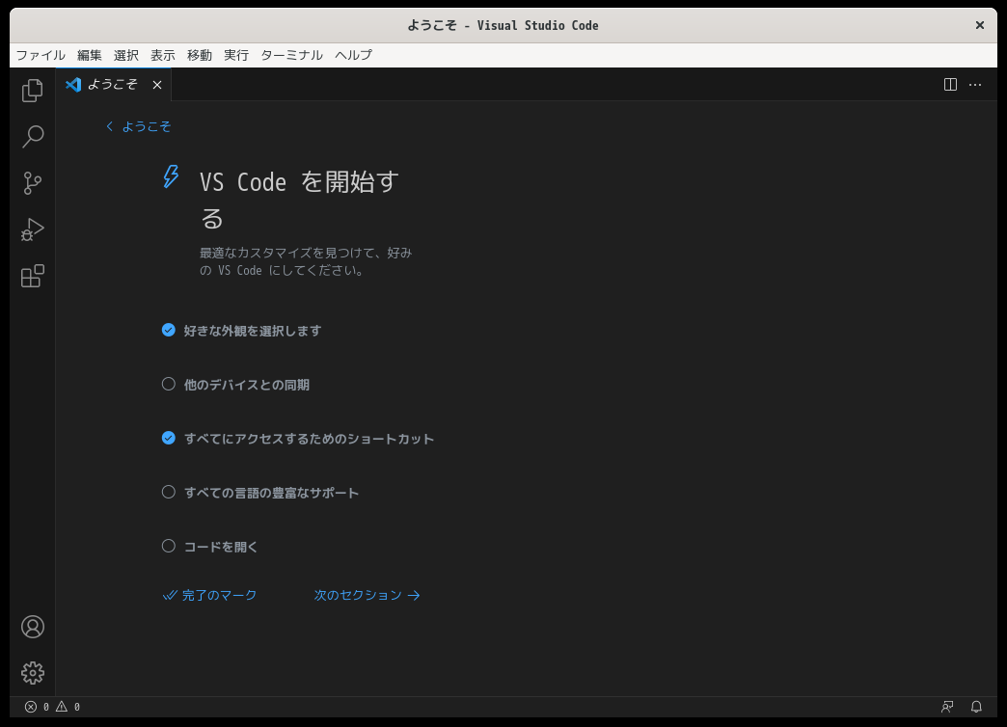The height and width of the screenshot is (727, 1007).
Task: Split the editor to the right
Action: (x=950, y=85)
